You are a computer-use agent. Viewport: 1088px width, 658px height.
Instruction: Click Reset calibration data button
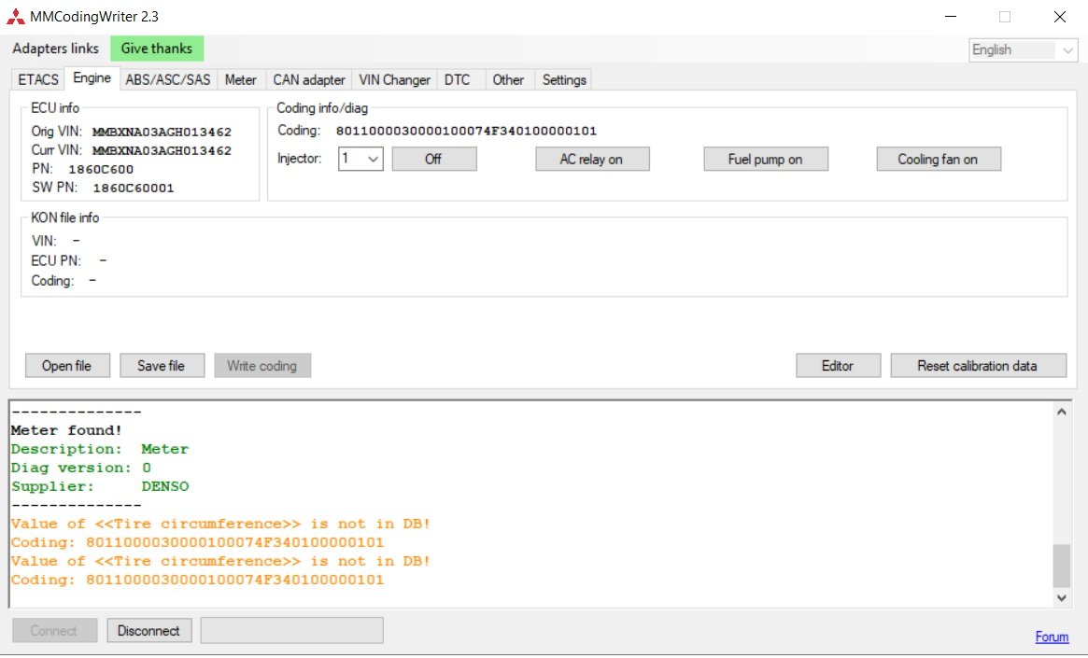pyautogui.click(x=978, y=366)
